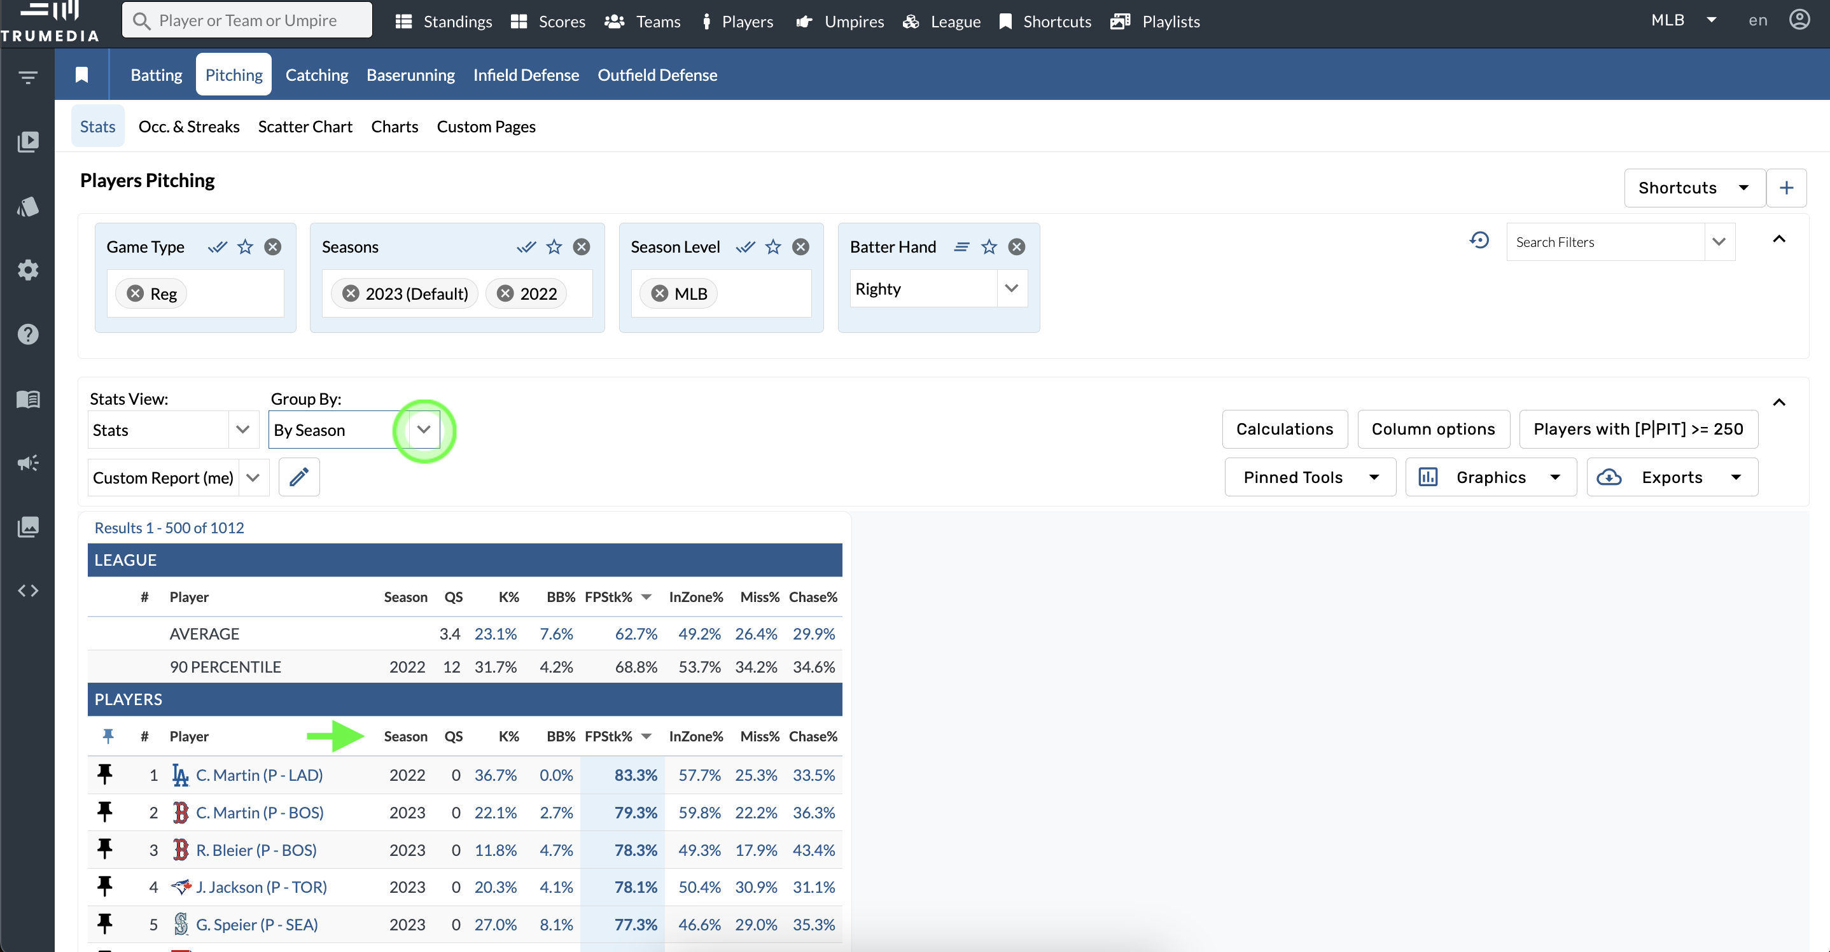Click the restore filters history icon
The image size is (1830, 952).
[x=1480, y=241]
